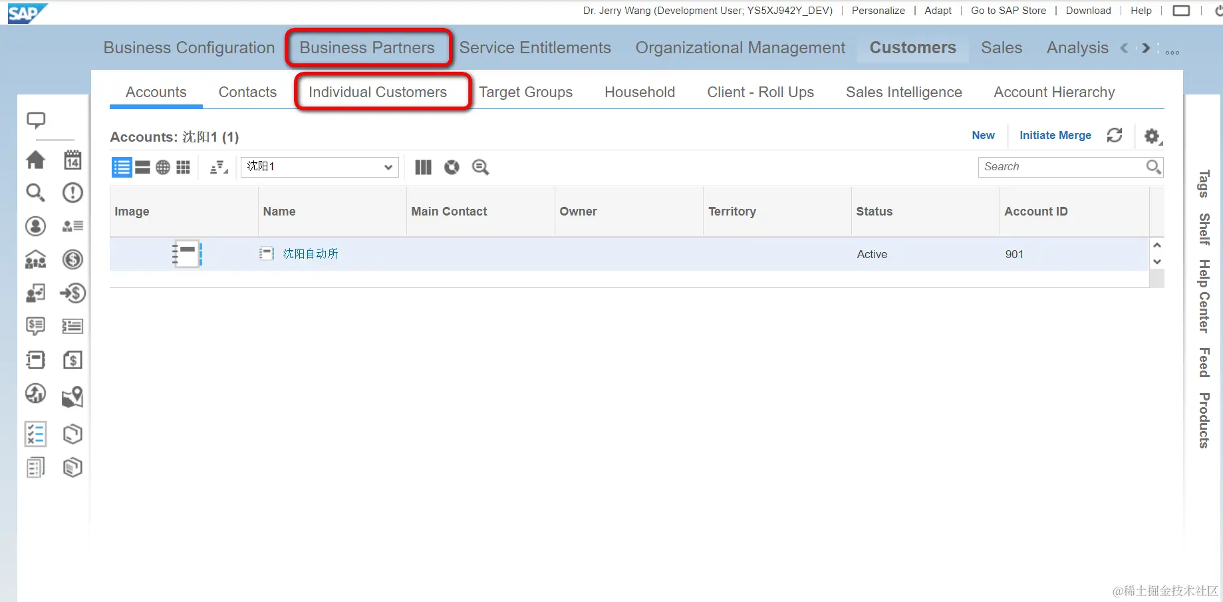1223x602 pixels.
Task: Open the calendar icon showing 14
Action: pyautogui.click(x=72, y=160)
